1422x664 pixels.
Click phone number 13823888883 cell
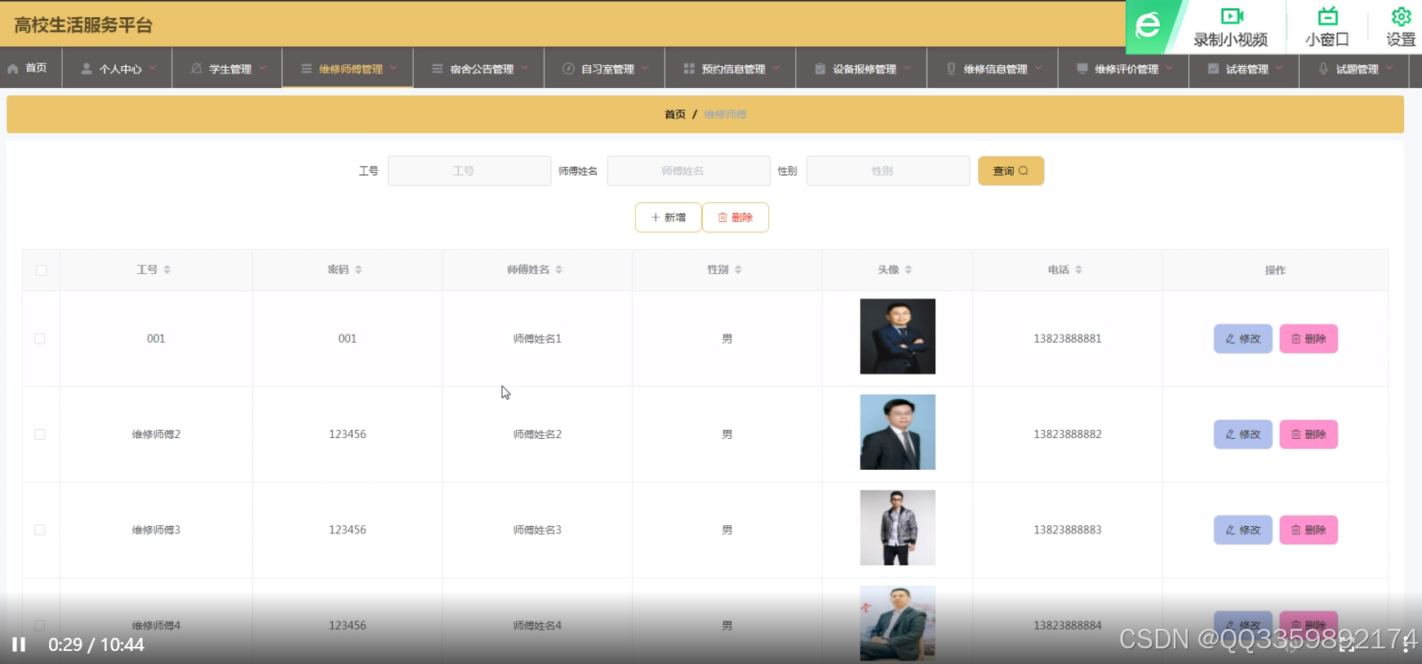1068,529
